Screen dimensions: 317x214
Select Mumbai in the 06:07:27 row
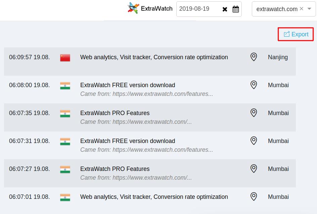tap(278, 169)
